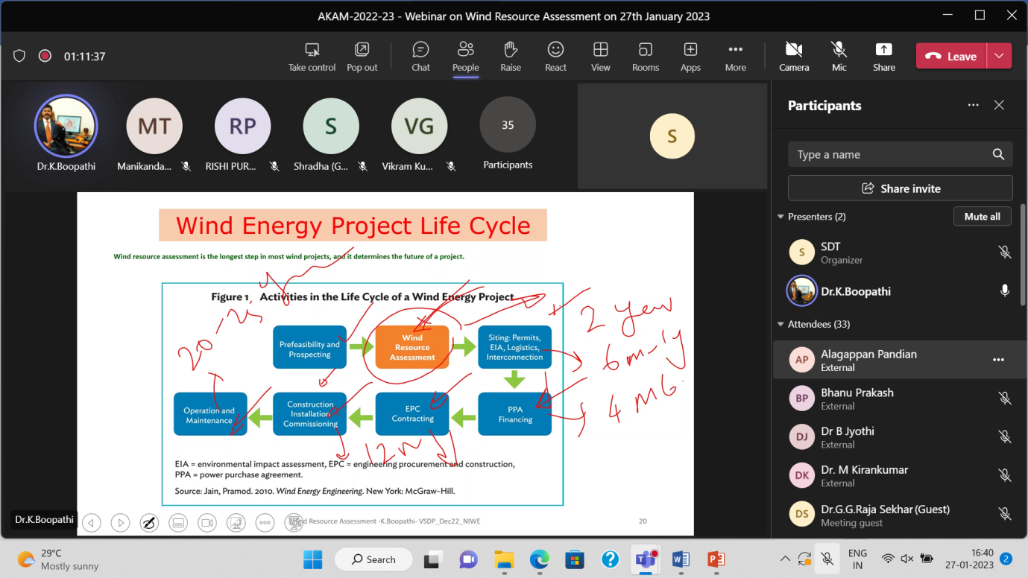Click Pop out shared content
The image size is (1028, 578).
coord(362,57)
